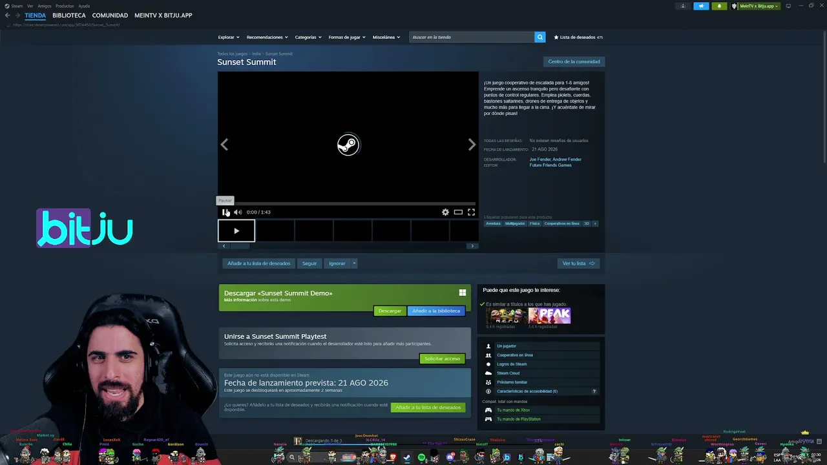Open the BIBLIOTECA tab
This screenshot has width=827, height=465.
click(69, 15)
